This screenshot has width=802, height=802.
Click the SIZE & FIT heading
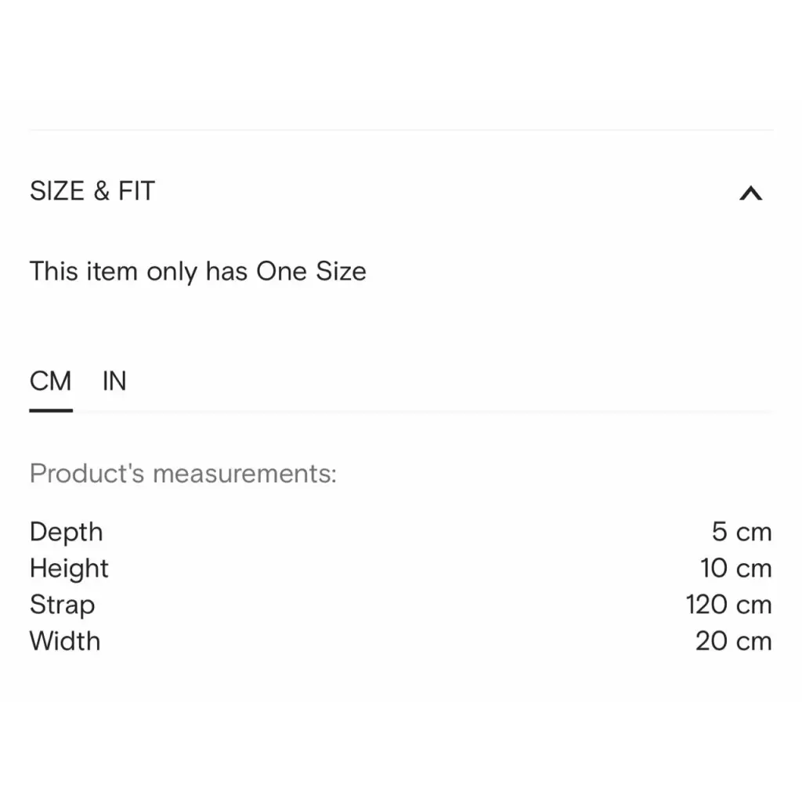pyautogui.click(x=92, y=191)
